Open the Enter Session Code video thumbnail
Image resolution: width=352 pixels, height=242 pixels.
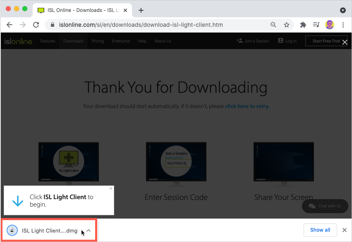click(176, 162)
